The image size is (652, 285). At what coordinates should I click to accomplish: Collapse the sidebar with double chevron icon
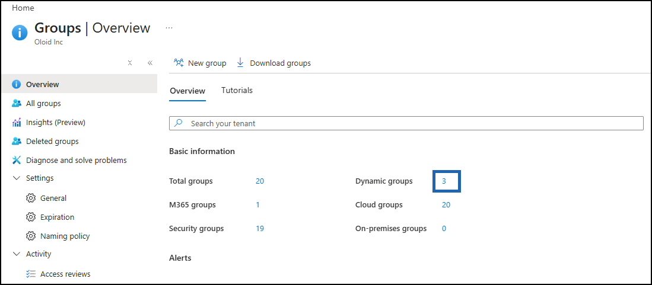tap(150, 63)
